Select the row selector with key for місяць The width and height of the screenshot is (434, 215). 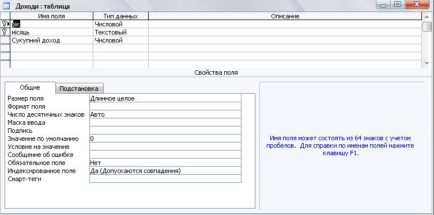pyautogui.click(x=5, y=32)
